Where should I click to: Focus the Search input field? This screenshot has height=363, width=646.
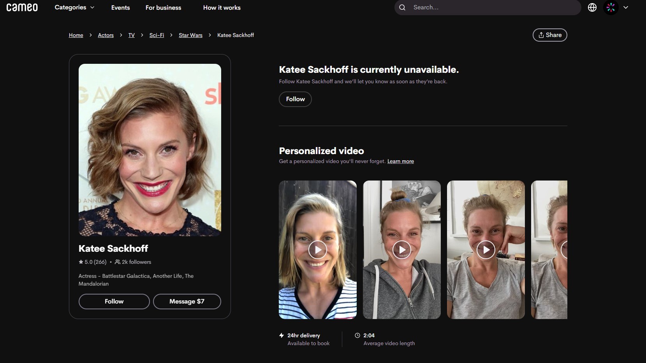(495, 7)
